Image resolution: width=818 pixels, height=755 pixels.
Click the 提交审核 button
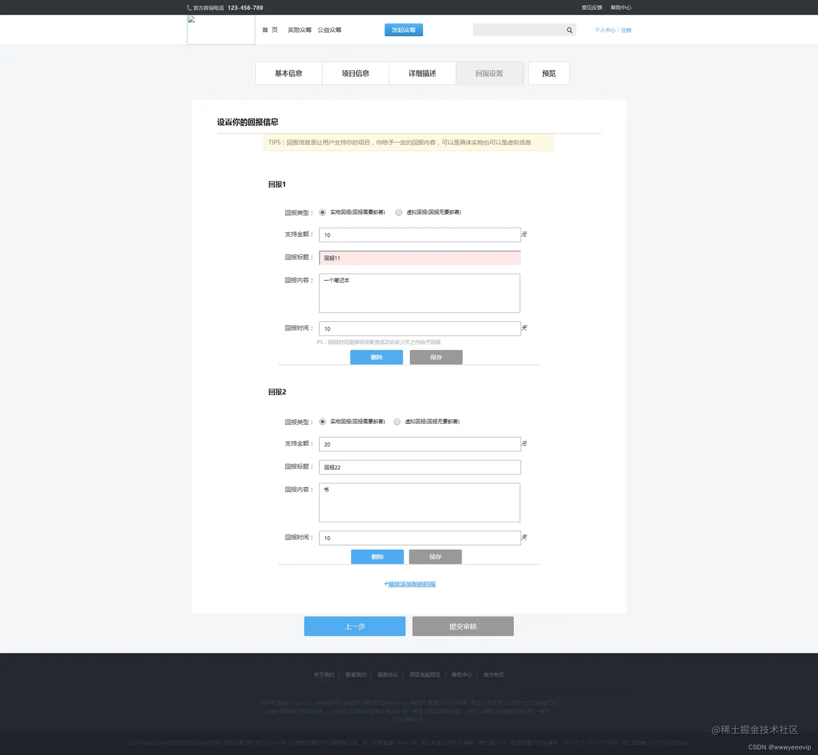tap(463, 626)
